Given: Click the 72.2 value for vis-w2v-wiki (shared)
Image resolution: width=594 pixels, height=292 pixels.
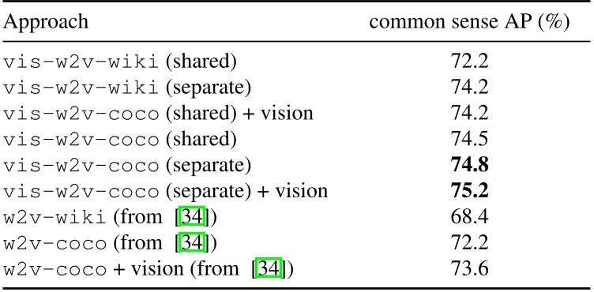Looking at the screenshot, I should [x=469, y=62].
